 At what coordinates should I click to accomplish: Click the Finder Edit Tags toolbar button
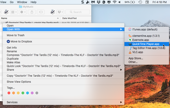(41, 12)
